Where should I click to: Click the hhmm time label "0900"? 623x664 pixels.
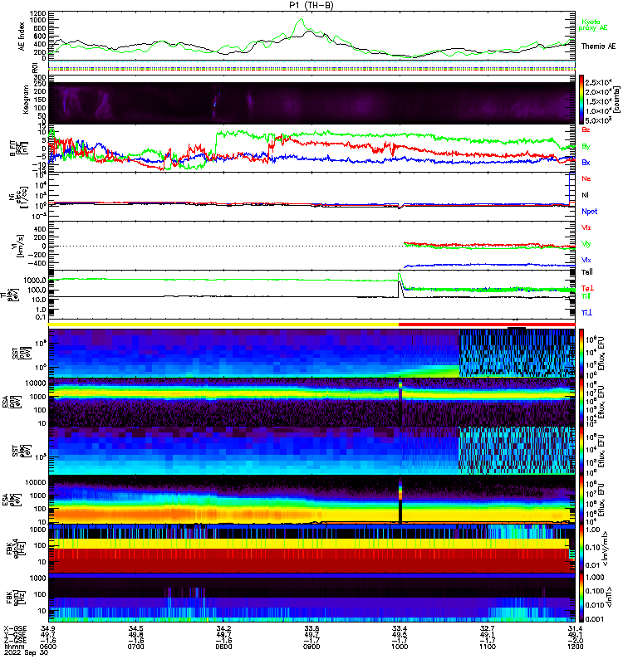pyautogui.click(x=311, y=647)
